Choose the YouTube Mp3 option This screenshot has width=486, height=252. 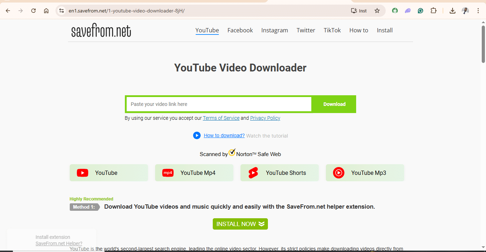[x=365, y=173]
